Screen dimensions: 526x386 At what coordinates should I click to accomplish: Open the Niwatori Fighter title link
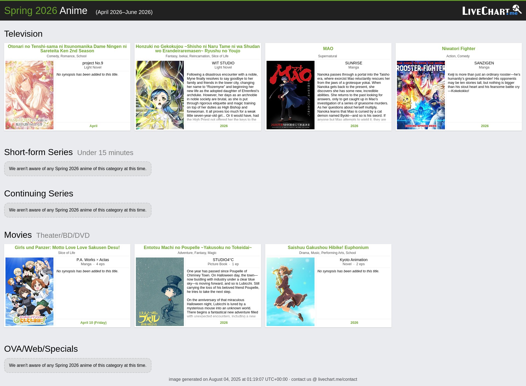[458, 48]
